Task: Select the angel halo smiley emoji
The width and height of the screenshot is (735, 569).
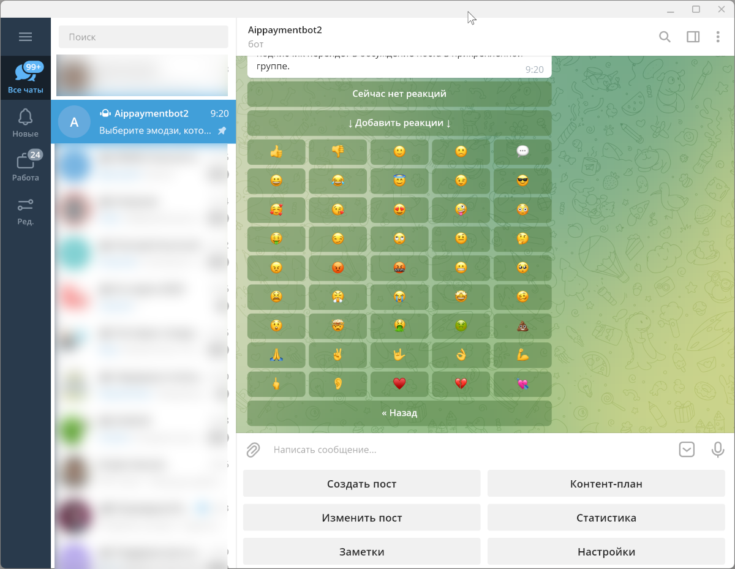Action: pyautogui.click(x=399, y=181)
